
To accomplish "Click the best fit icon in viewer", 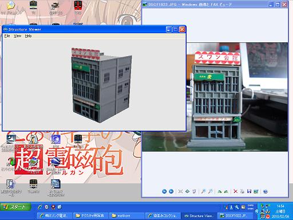I will (x=180, y=191).
